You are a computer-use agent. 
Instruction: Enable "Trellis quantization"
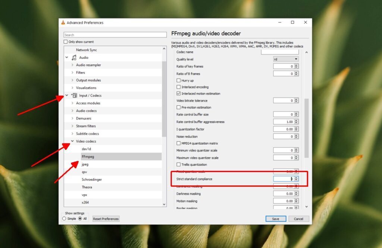point(178,164)
